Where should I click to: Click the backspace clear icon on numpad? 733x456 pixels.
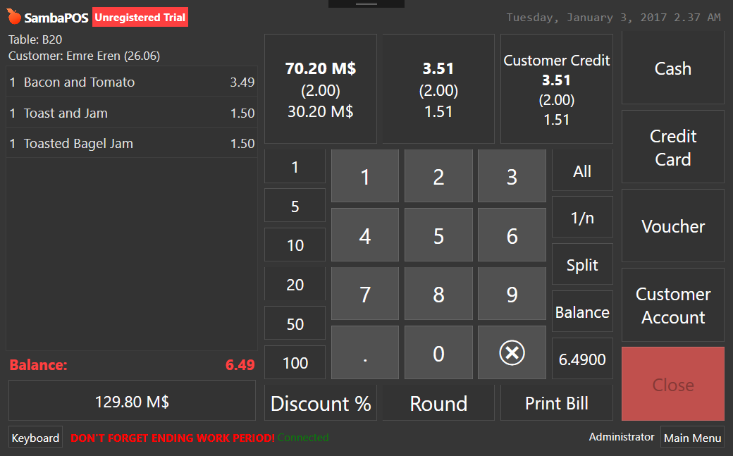512,352
